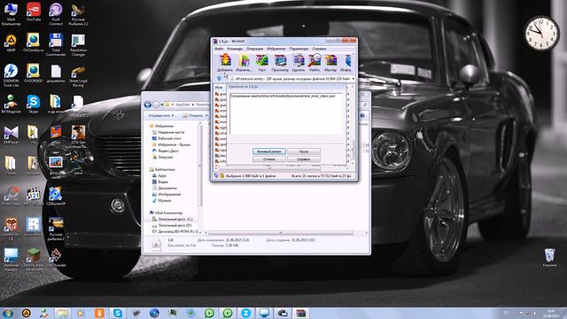
Task: Select Загрузки in Explorer's sidebar
Action: tap(162, 157)
